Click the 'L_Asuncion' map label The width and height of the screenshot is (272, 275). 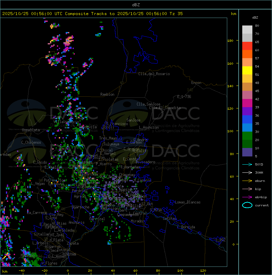(x=149, y=127)
